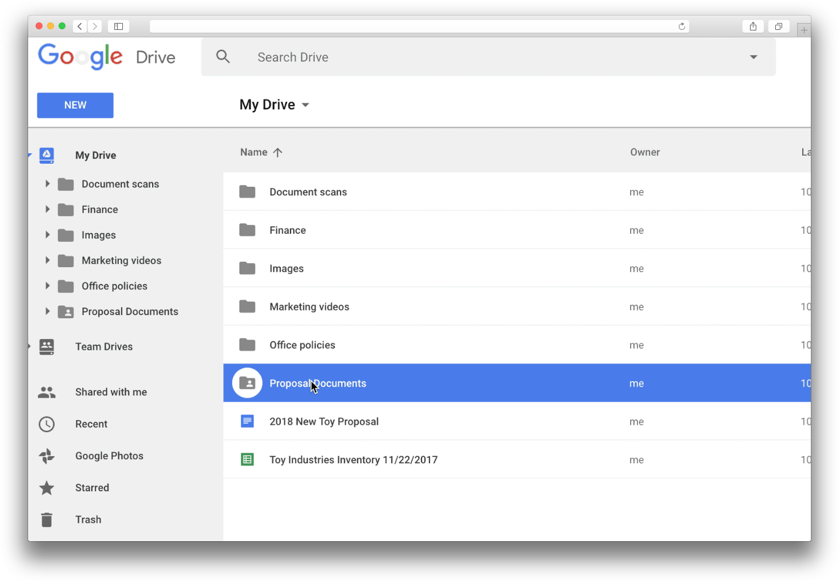Select Proposal Documents label in sidebar tree
This screenshot has width=839, height=582.
click(130, 311)
